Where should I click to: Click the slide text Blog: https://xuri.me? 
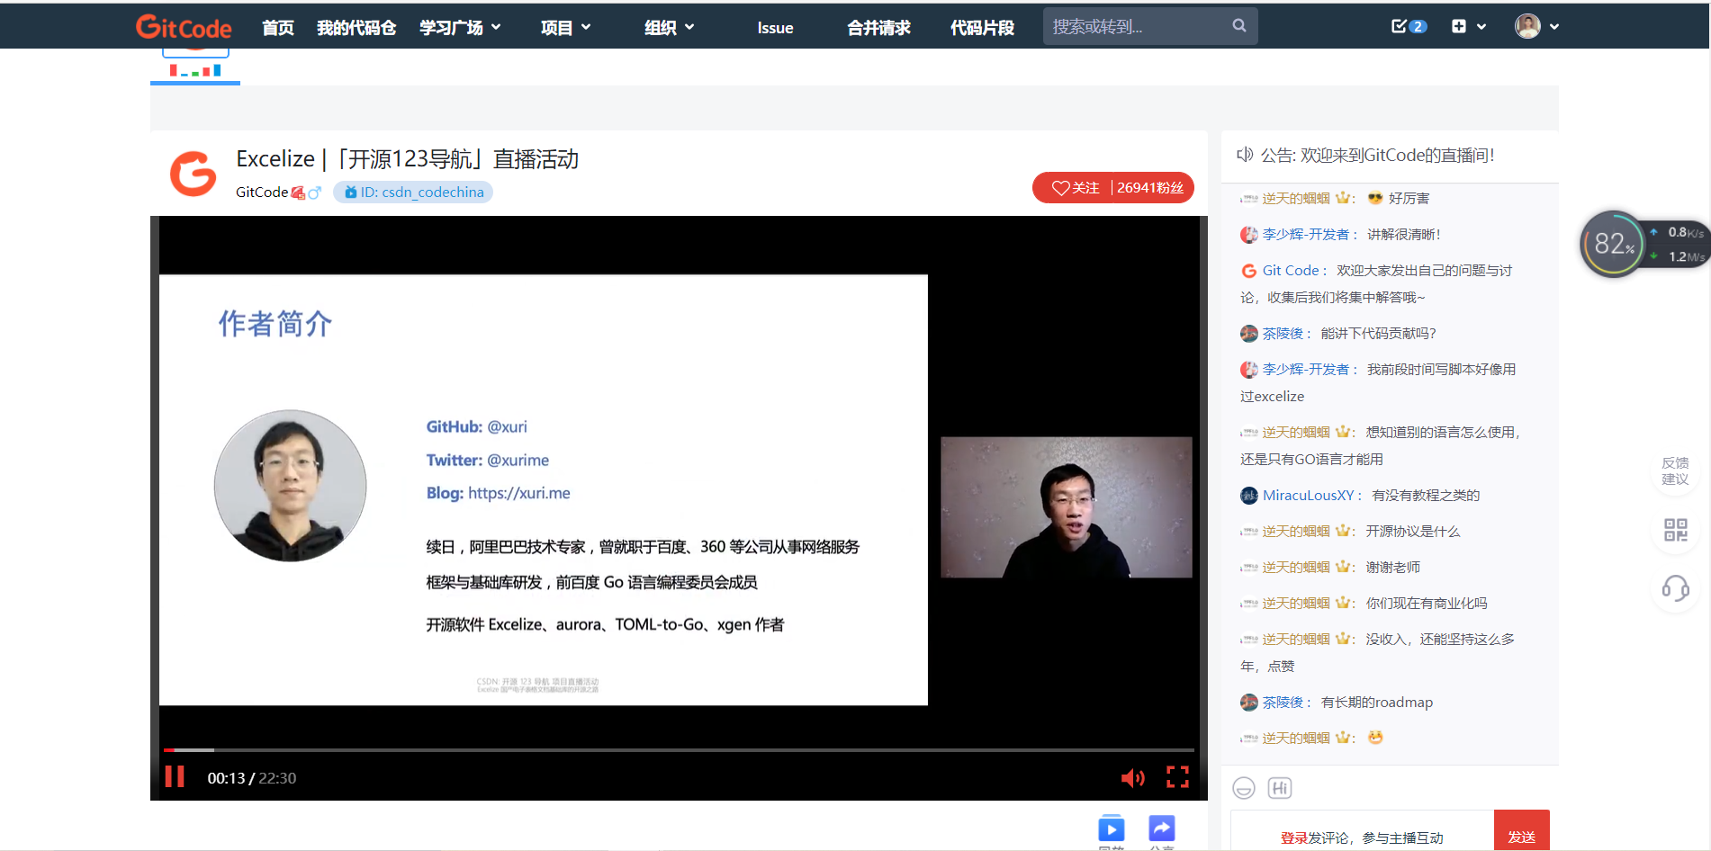[x=499, y=493]
